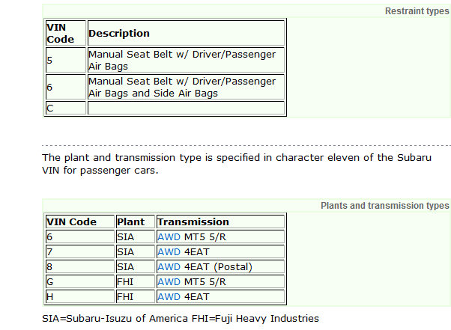This screenshot has height=330, width=451.
Task: Click the VIN code 8 cell
Action: 79,266
